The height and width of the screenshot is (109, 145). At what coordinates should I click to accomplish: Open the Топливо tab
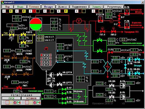point(34,7)
